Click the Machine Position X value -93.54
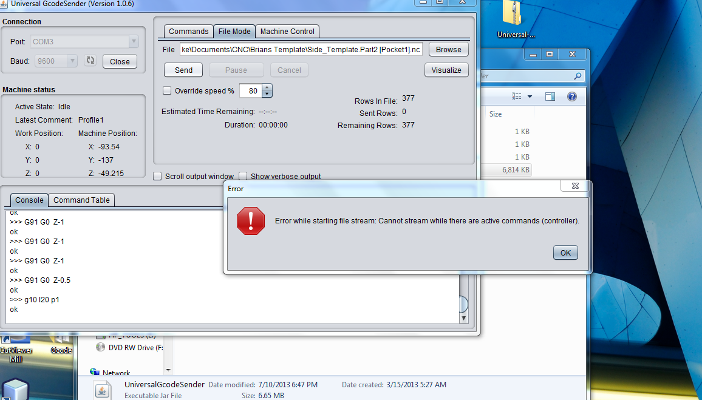This screenshot has height=400, width=702. [109, 147]
